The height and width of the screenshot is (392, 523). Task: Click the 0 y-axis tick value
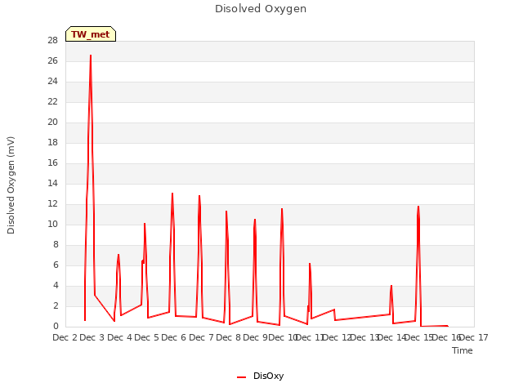click(x=56, y=326)
